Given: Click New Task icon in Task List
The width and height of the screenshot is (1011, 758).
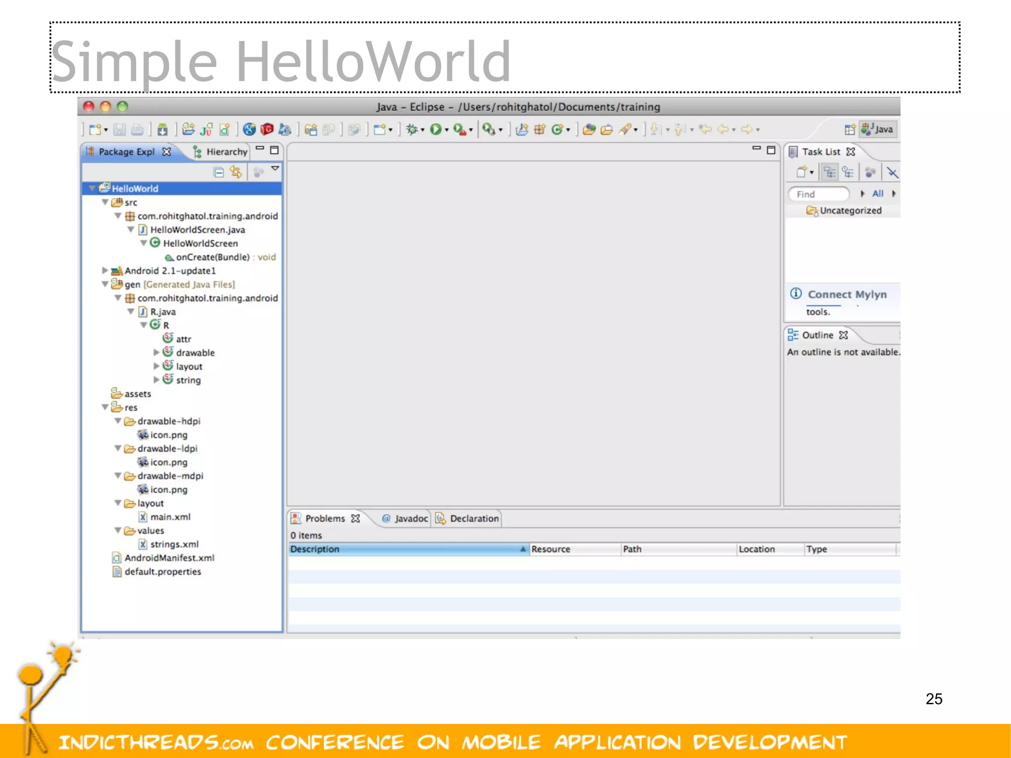Looking at the screenshot, I should coord(802,172).
